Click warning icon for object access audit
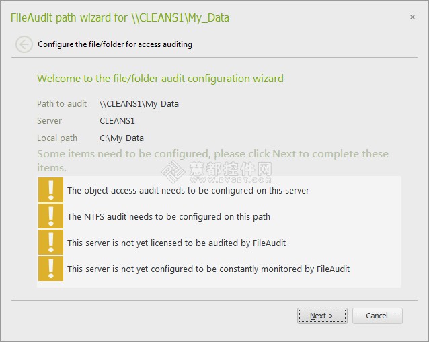This screenshot has width=429, height=342. (50, 189)
